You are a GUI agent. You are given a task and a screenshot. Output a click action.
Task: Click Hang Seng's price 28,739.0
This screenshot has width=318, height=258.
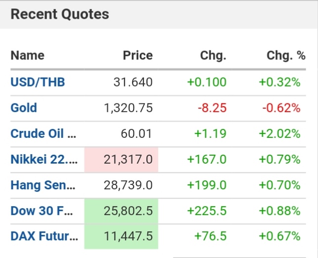[x=128, y=185]
